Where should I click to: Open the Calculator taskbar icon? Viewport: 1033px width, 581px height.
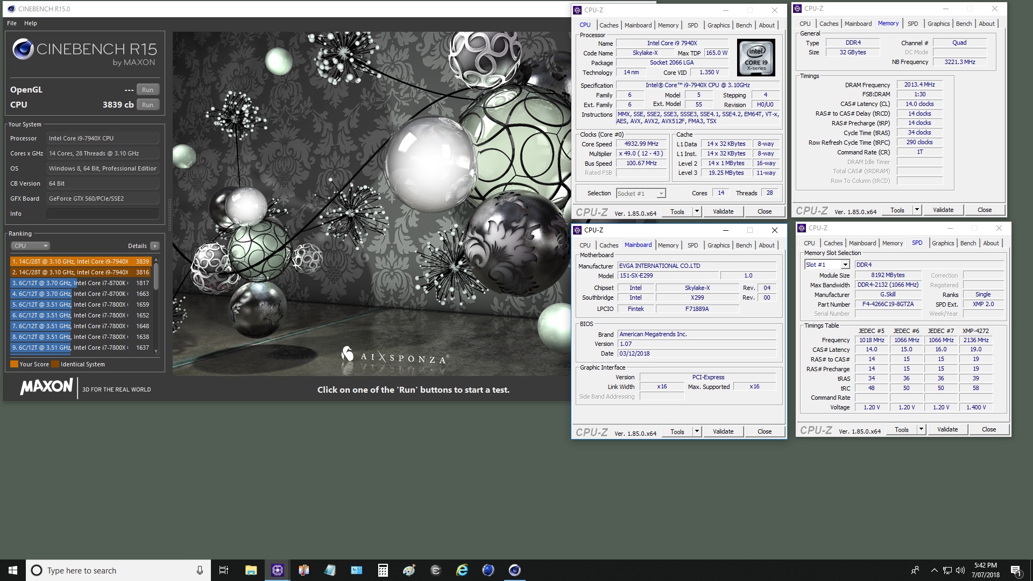[383, 570]
